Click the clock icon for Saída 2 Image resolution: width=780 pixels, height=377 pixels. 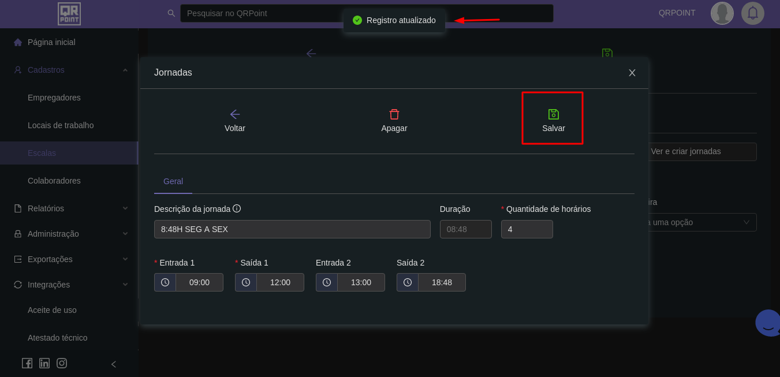tap(408, 282)
